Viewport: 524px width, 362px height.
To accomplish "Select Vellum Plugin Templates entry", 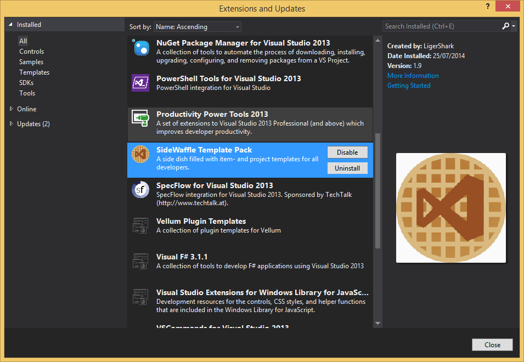I will coord(250,231).
